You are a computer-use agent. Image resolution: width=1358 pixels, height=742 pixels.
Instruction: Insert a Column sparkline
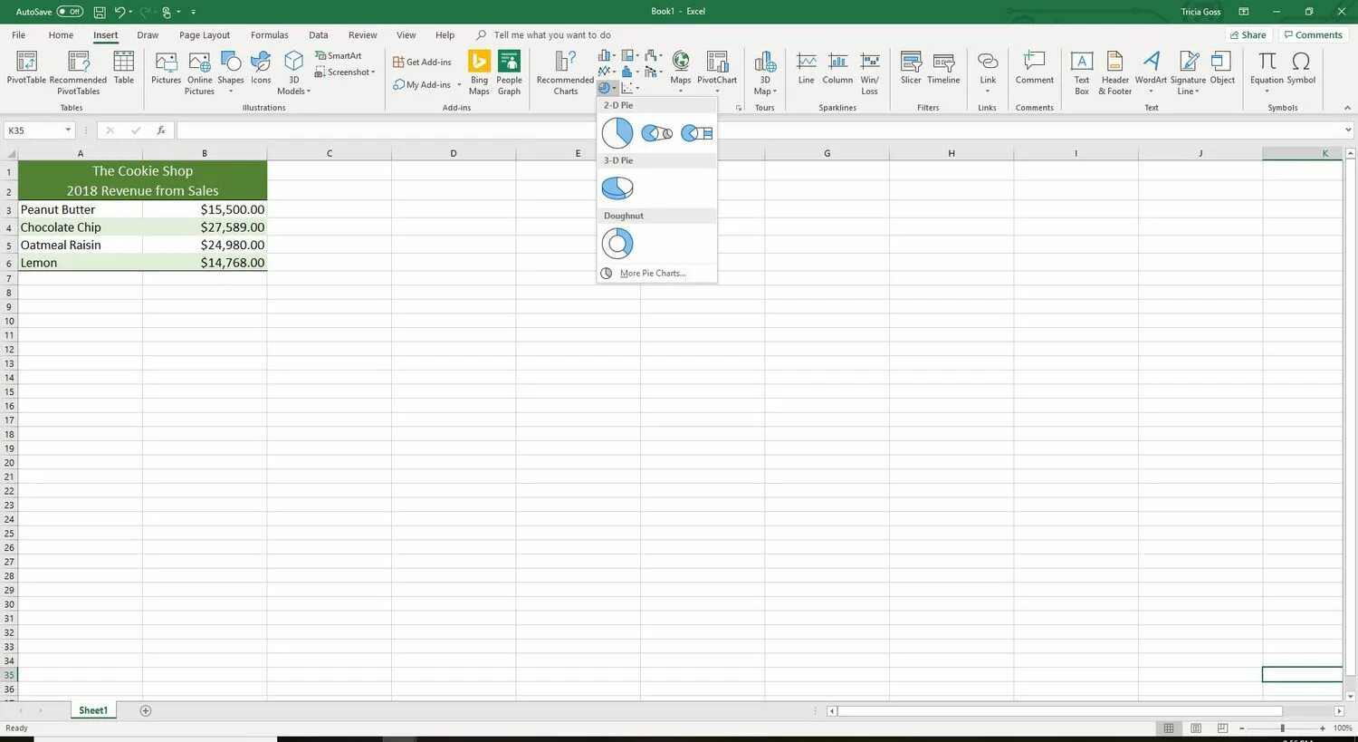(837, 69)
